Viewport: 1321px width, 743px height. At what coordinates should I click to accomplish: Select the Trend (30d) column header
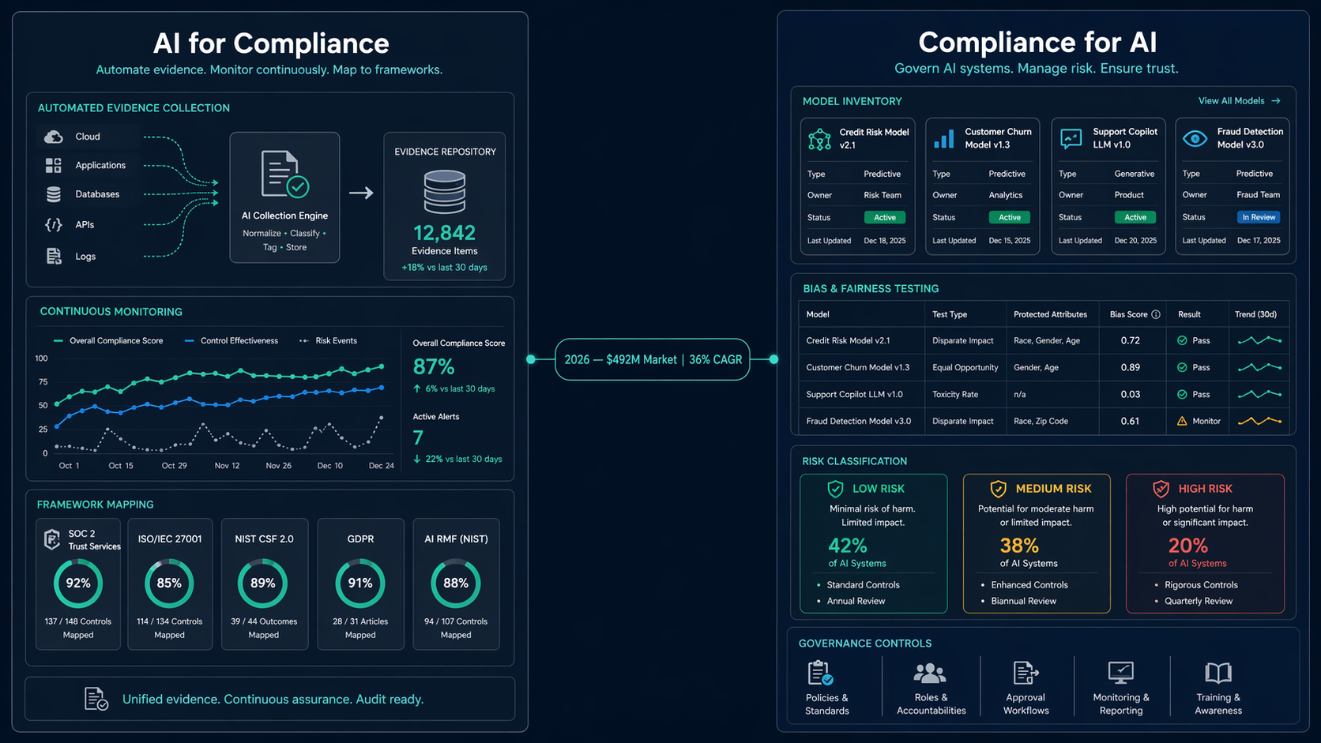(1256, 314)
